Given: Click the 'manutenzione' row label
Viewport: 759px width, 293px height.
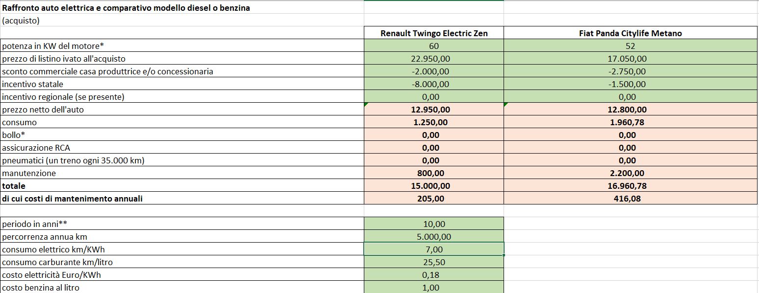Looking at the screenshot, I should pyautogui.click(x=182, y=174).
